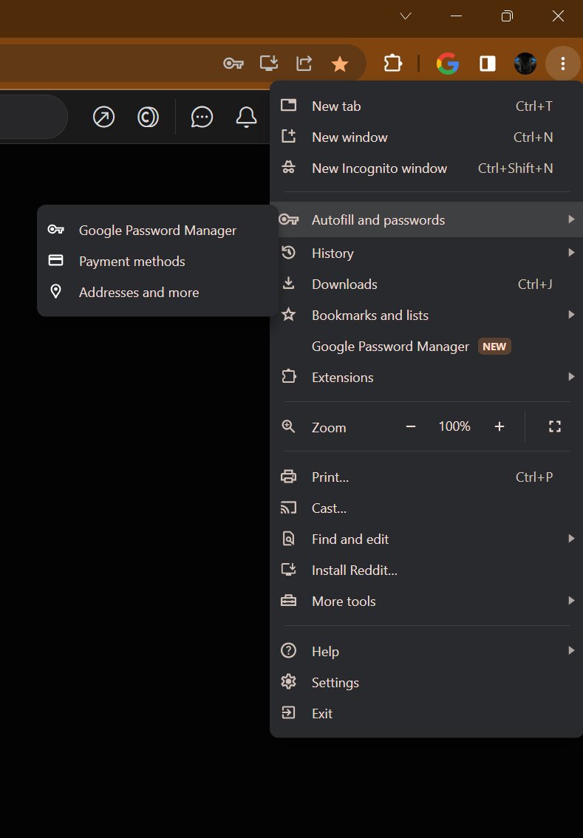The height and width of the screenshot is (838, 583).
Task: Click the Addresses location pin icon
Action: (x=55, y=292)
